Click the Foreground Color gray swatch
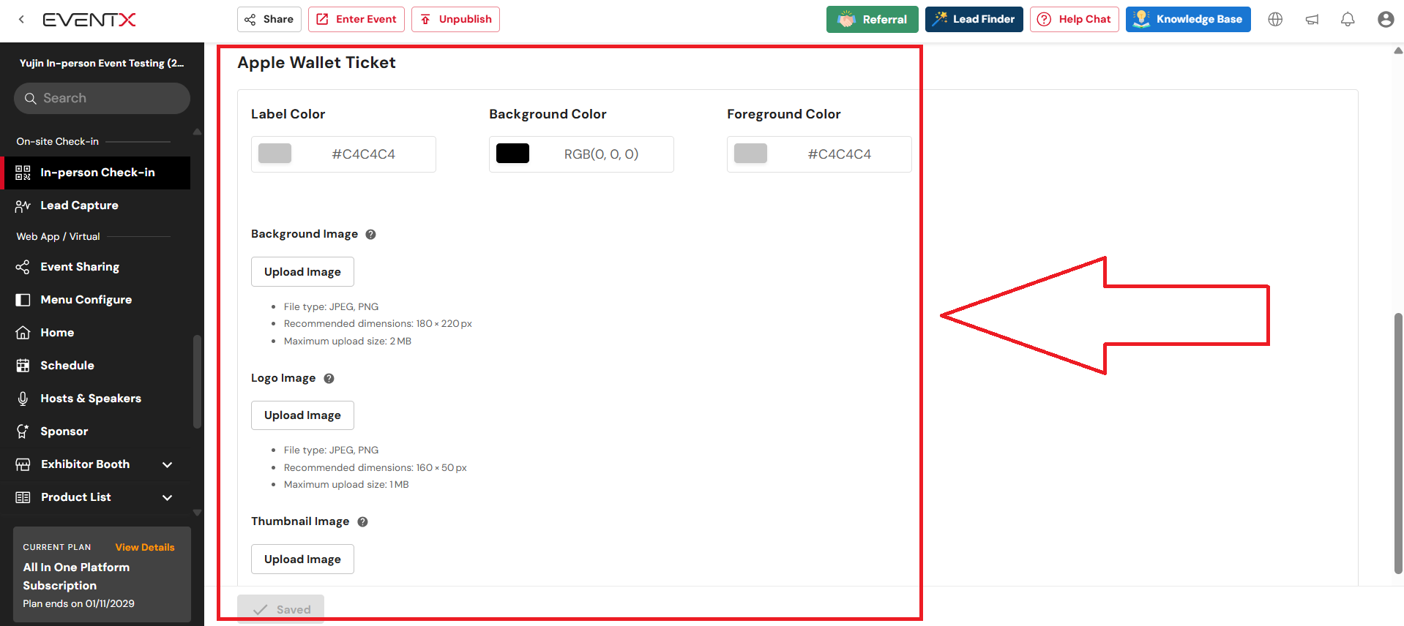Viewport: 1404px width, 626px height. point(750,154)
